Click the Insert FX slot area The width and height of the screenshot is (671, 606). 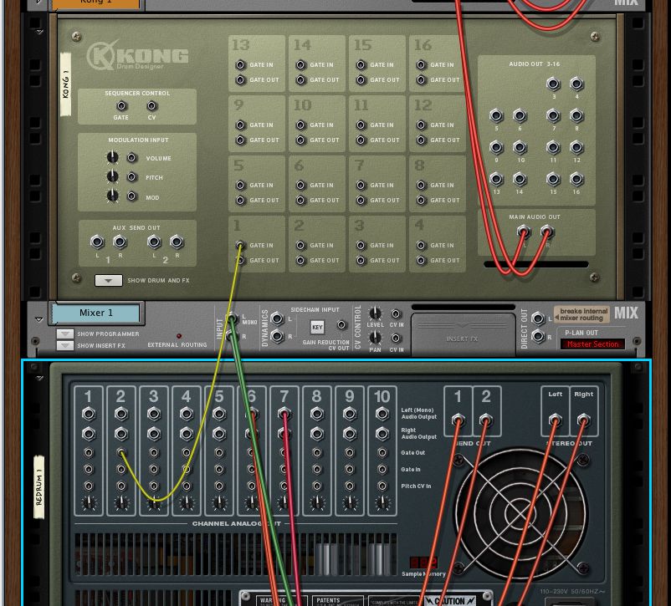463,334
